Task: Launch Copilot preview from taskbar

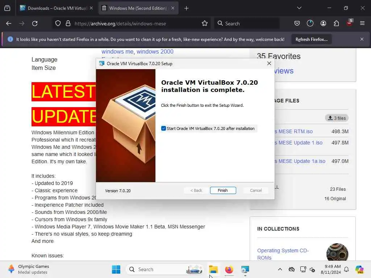Action: tap(359, 269)
